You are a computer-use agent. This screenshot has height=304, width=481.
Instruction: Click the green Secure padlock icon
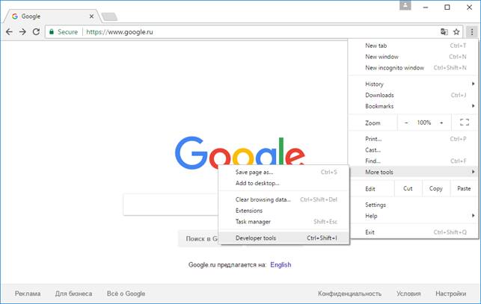(52, 32)
